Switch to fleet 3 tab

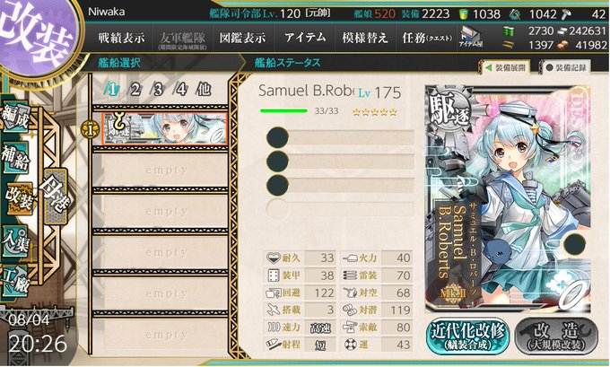point(158,90)
